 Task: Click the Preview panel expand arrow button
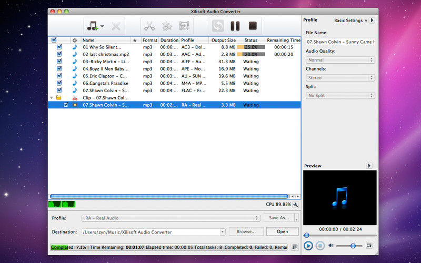pyautogui.click(x=369, y=166)
